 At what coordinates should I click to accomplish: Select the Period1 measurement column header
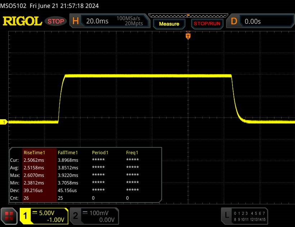pyautogui.click(x=100, y=152)
